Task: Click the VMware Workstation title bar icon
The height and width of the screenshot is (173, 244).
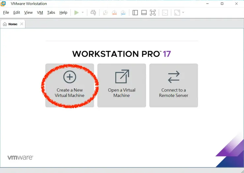Action: point(3,4)
